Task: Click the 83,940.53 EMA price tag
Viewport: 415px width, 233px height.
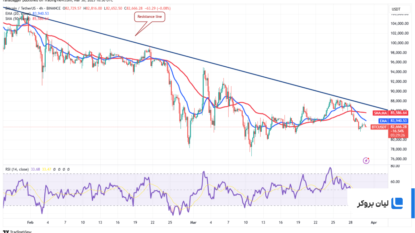Action: tap(398, 121)
